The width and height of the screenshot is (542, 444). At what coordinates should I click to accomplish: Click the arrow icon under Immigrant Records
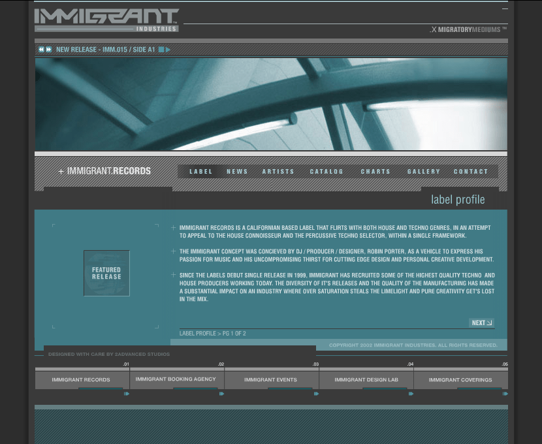(x=127, y=394)
